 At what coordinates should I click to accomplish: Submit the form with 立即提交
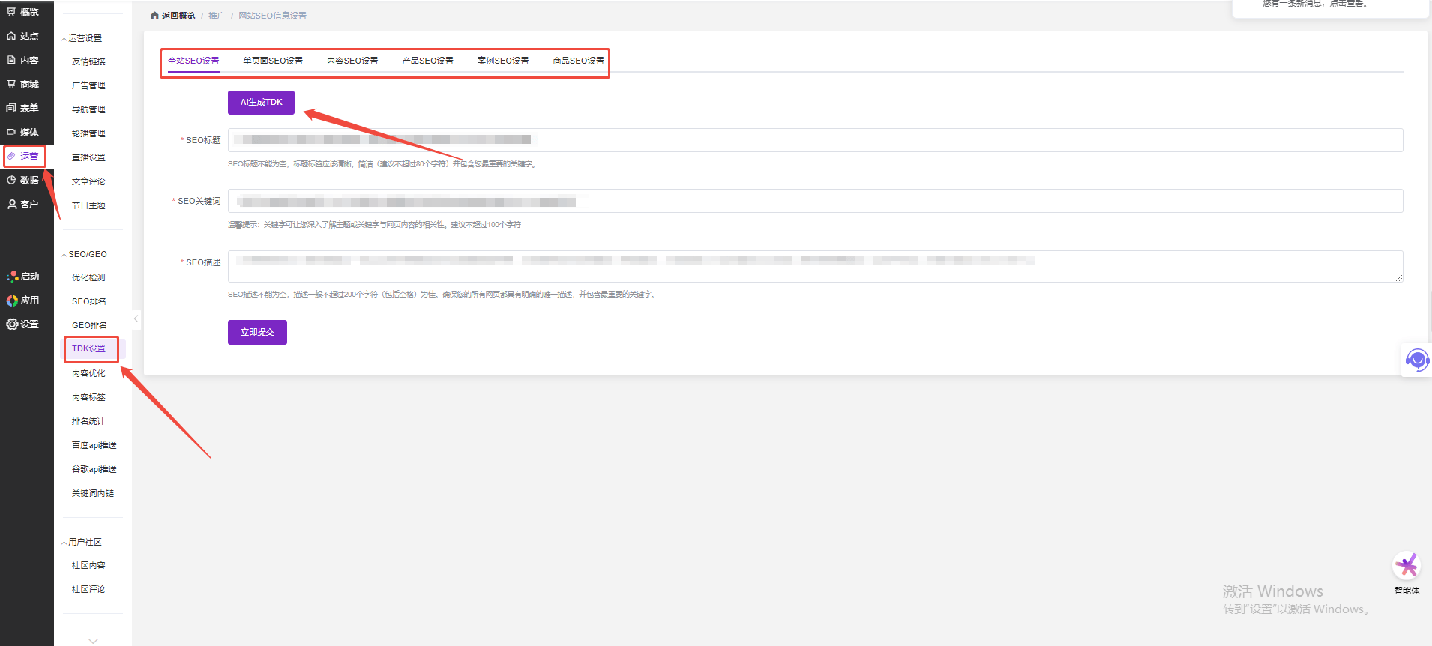(x=257, y=332)
